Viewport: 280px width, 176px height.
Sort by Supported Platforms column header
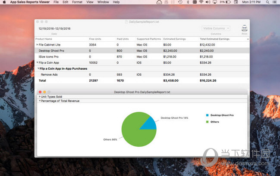[149, 39]
